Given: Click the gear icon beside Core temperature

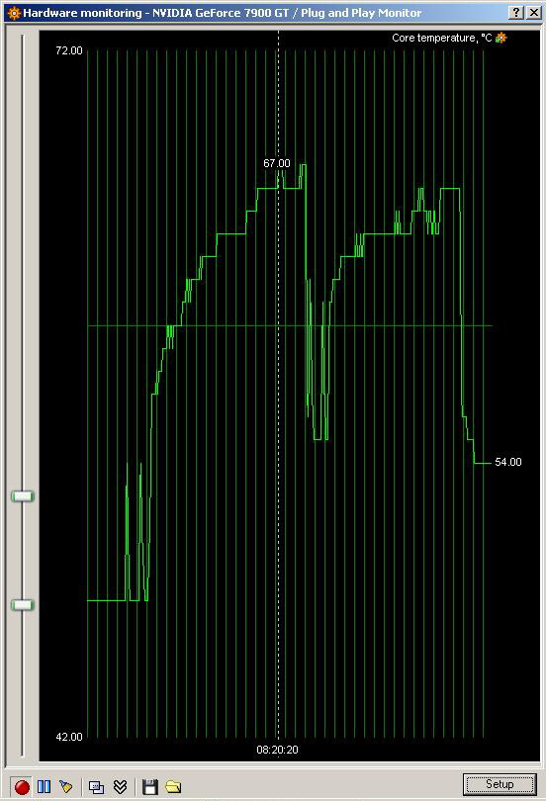Looking at the screenshot, I should click(501, 38).
